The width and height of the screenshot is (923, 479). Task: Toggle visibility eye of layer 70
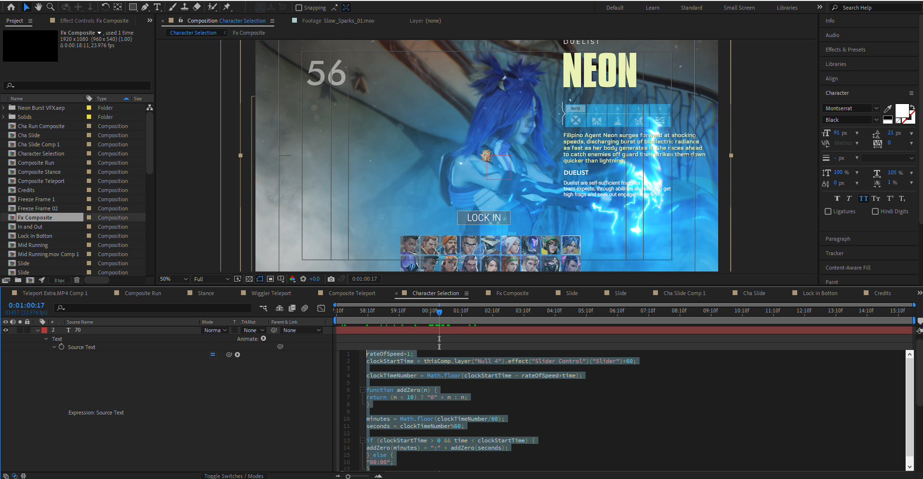[x=6, y=330]
